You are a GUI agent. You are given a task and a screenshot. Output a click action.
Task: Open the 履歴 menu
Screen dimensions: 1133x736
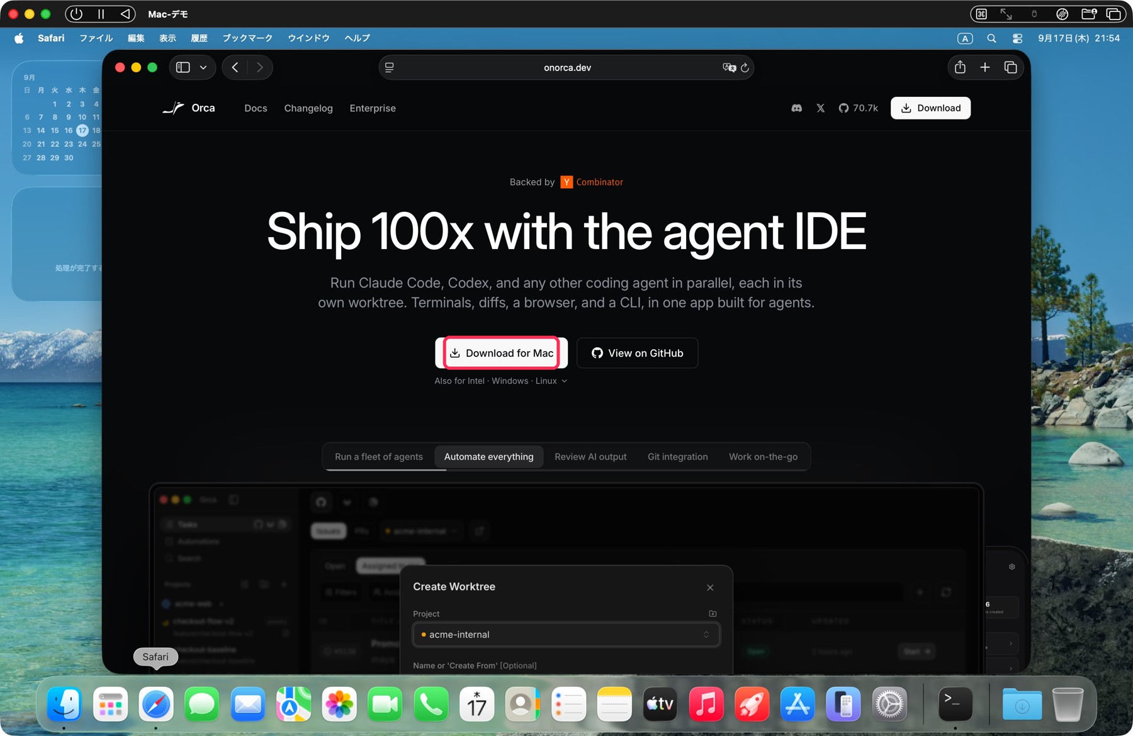coord(199,38)
